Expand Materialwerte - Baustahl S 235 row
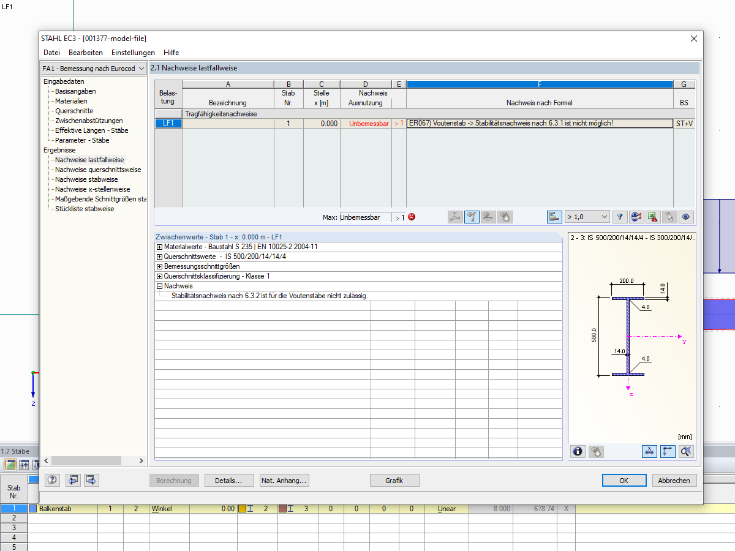 point(160,247)
